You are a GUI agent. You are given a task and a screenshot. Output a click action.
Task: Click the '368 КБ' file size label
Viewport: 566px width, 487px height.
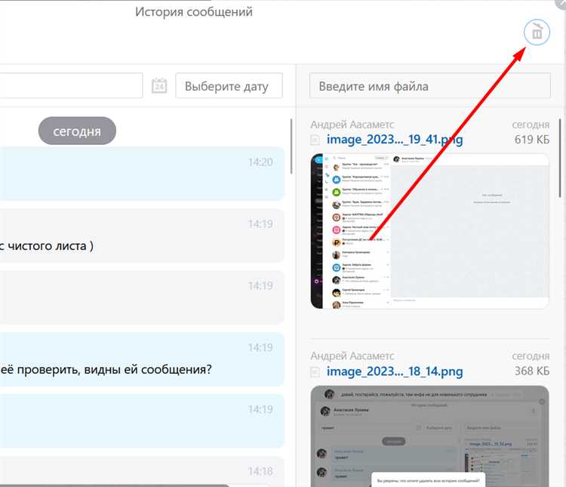point(532,371)
